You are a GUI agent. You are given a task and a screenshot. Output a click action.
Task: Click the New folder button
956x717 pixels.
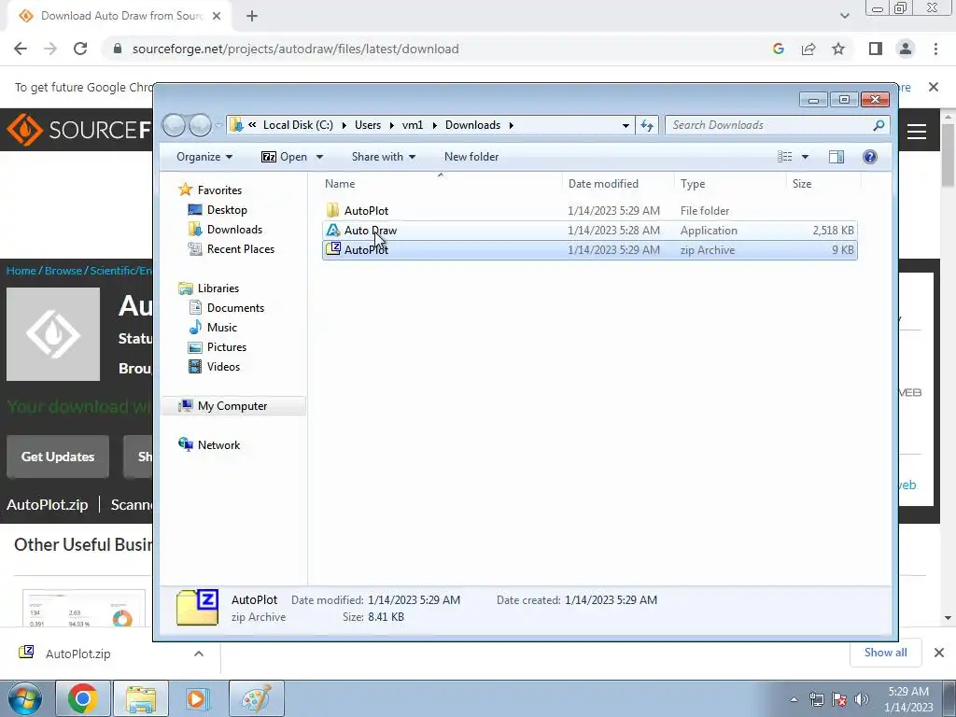471,157
